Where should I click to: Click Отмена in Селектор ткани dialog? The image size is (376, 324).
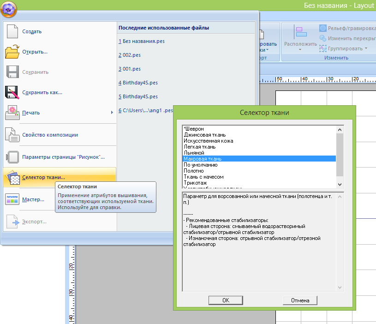300,300
